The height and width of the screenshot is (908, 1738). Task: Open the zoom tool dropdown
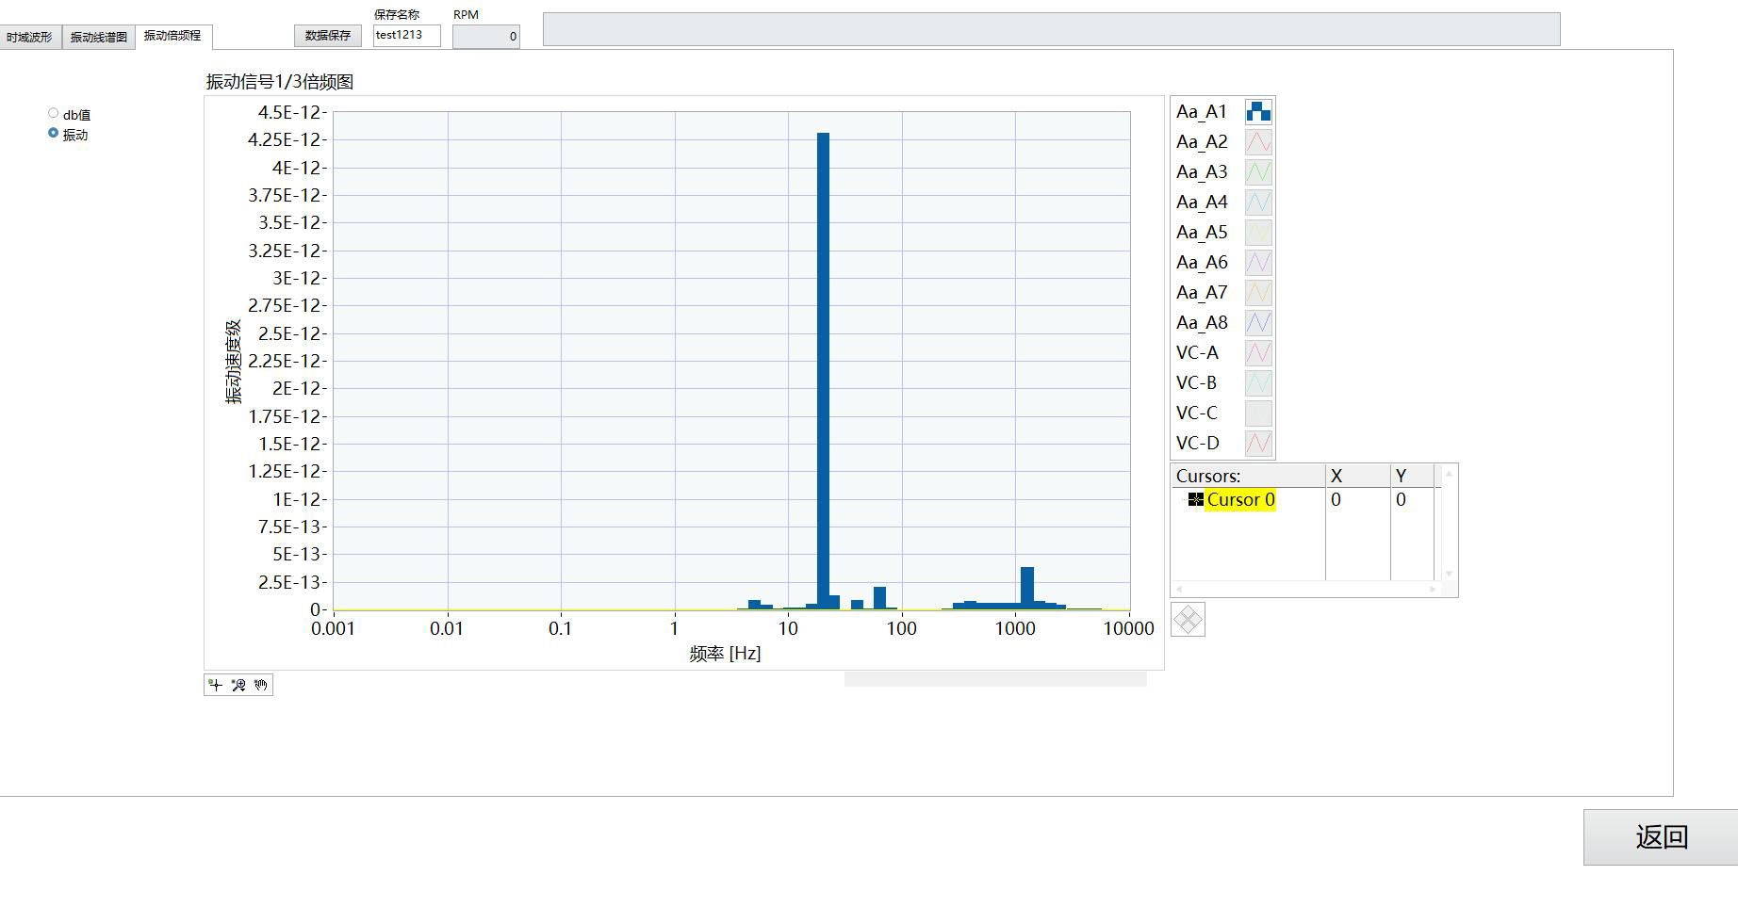238,685
